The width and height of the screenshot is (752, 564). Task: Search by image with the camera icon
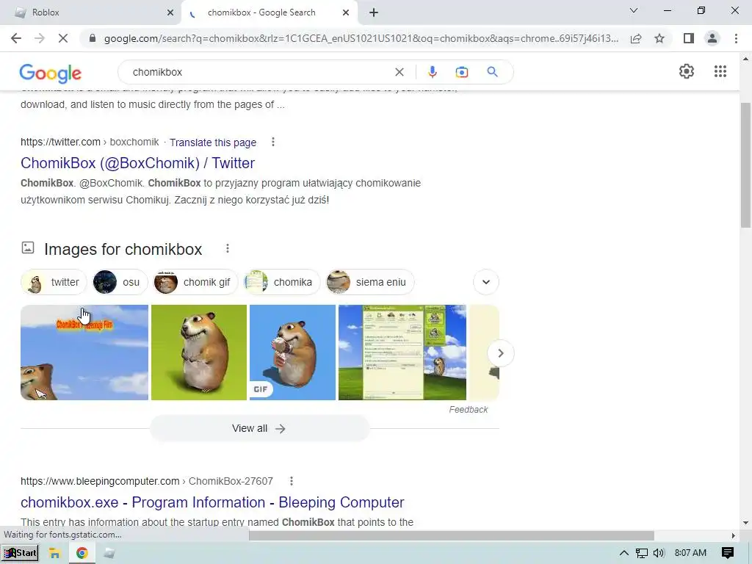click(461, 72)
